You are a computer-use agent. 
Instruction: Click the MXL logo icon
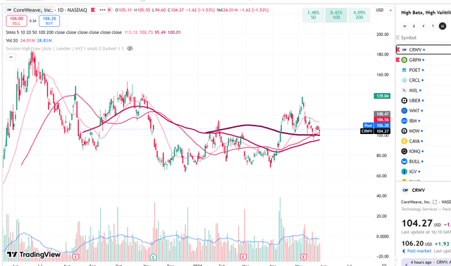(404, 90)
